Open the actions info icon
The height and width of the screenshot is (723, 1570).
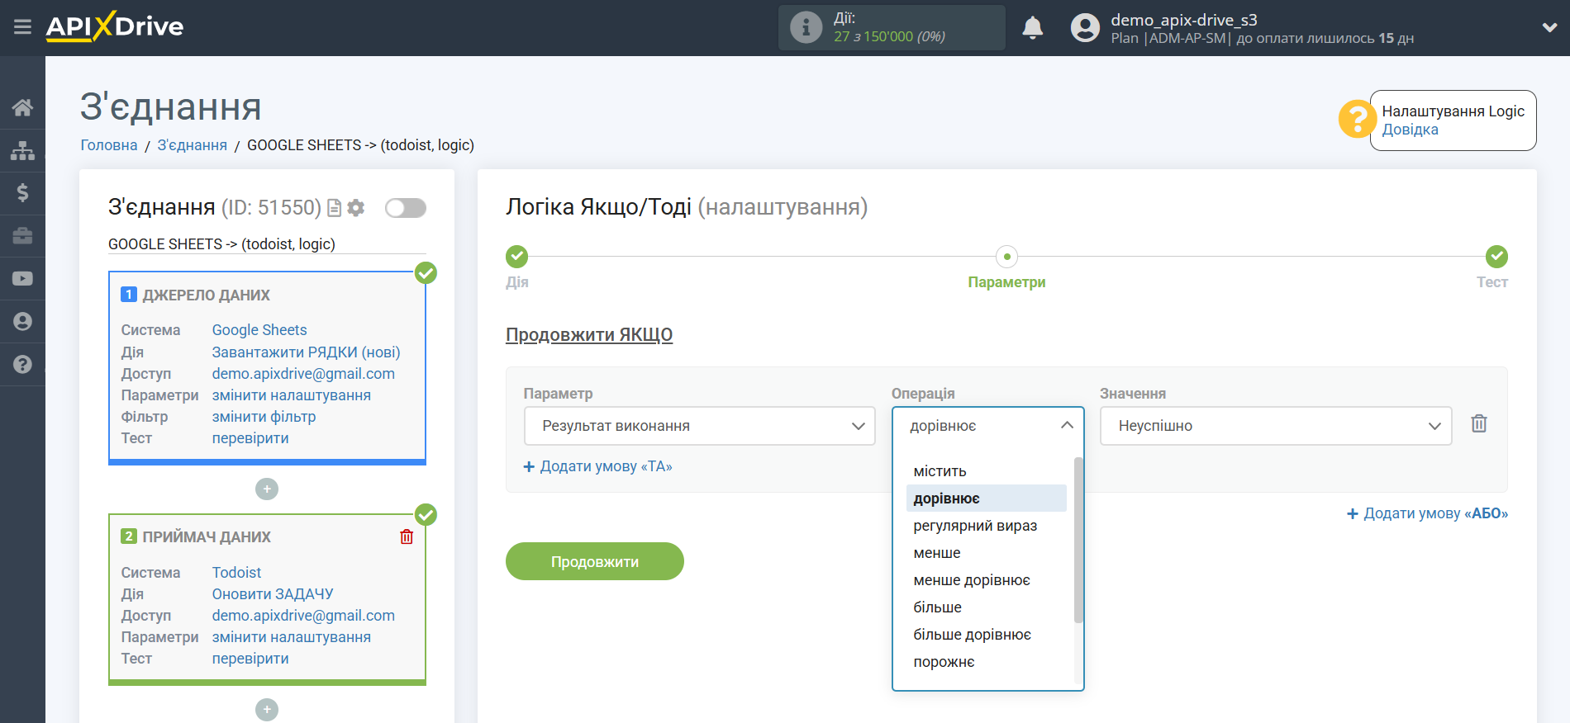coord(806,27)
